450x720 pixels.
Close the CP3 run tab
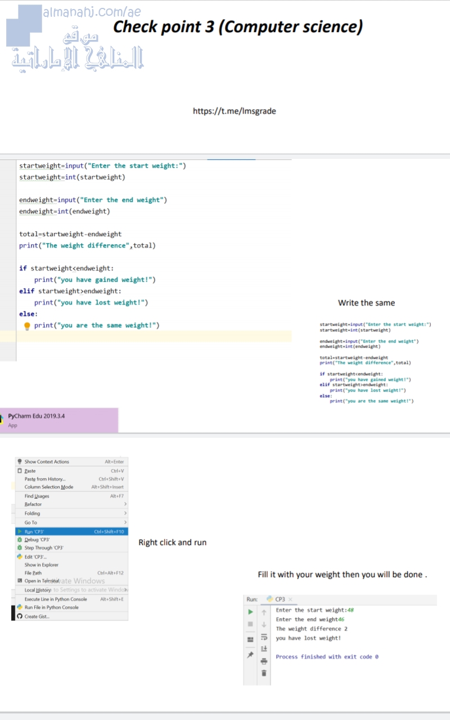click(x=290, y=600)
